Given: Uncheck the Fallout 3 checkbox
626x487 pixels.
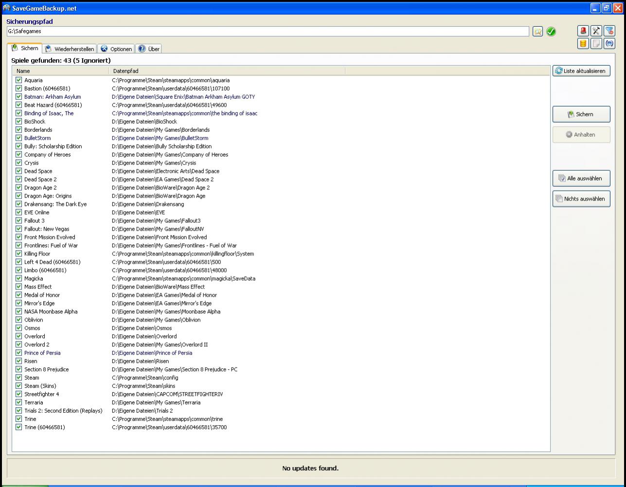Looking at the screenshot, I should 19,221.
